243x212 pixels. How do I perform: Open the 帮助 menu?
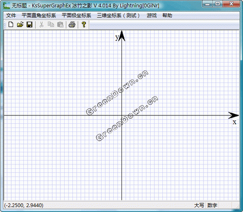click(167, 16)
